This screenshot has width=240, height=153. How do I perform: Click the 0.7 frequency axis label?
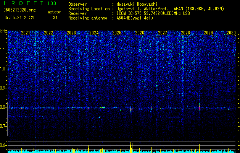(3, 126)
